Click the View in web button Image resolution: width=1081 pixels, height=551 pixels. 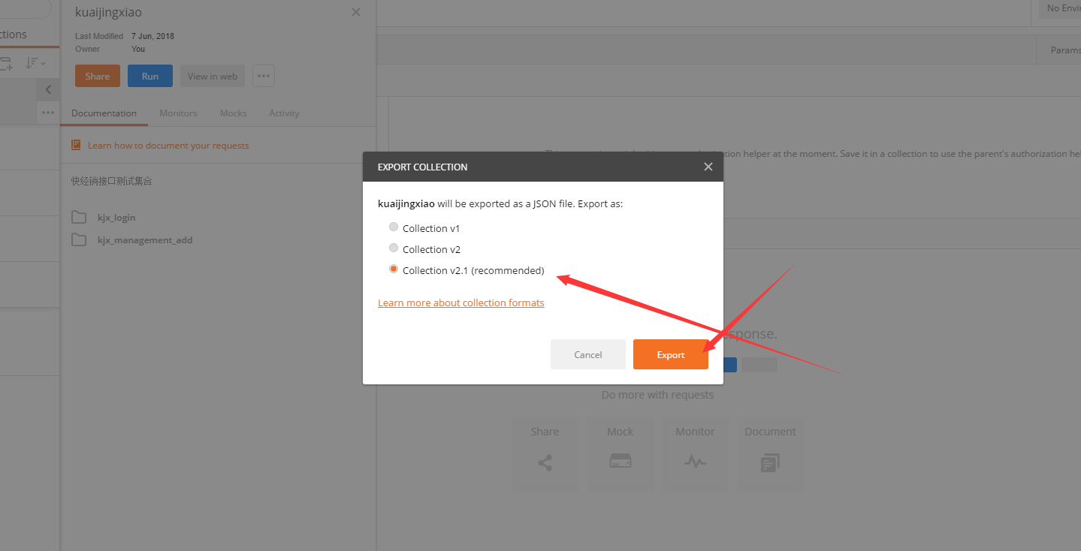click(213, 76)
